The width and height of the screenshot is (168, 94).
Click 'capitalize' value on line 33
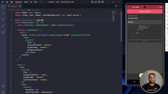click(x=46, y=92)
